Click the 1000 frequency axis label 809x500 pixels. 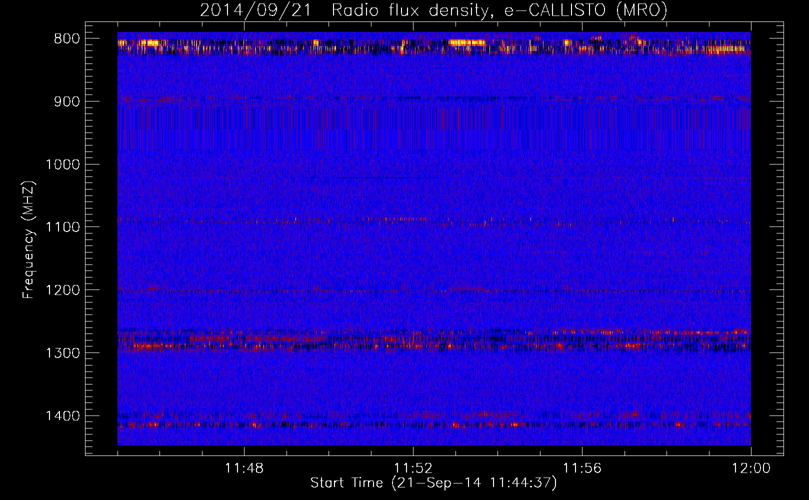(x=62, y=164)
